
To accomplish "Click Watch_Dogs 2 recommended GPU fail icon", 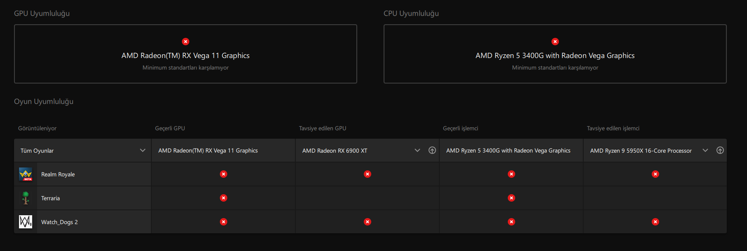I will click(368, 222).
